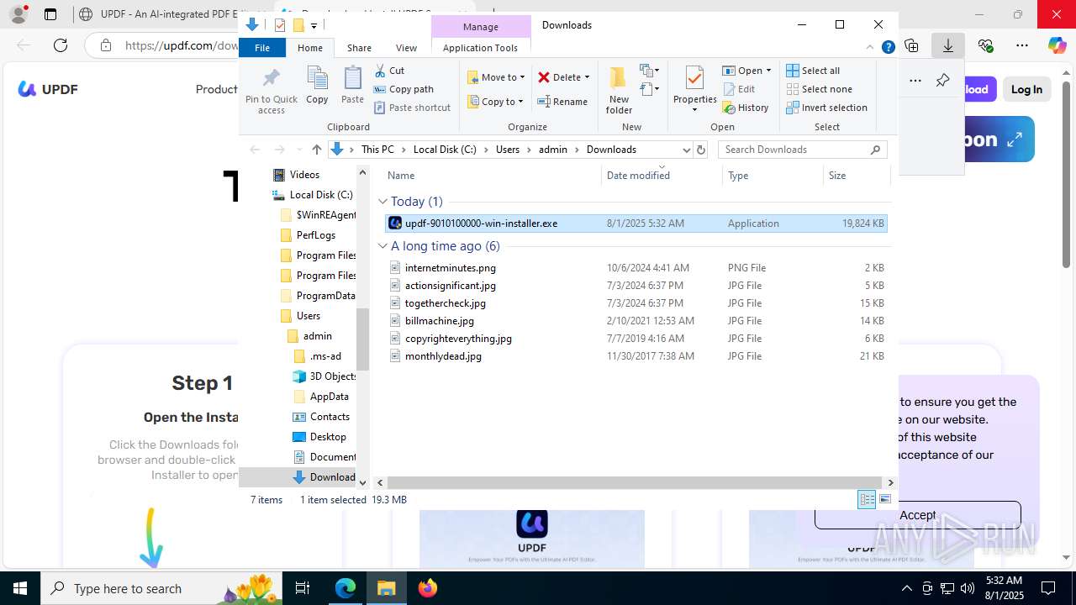Click Invert selection

826,108
